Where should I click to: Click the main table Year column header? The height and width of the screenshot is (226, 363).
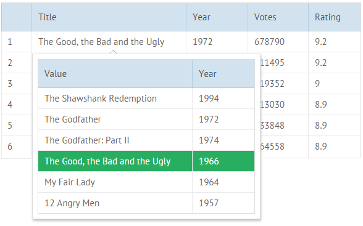(217, 17)
